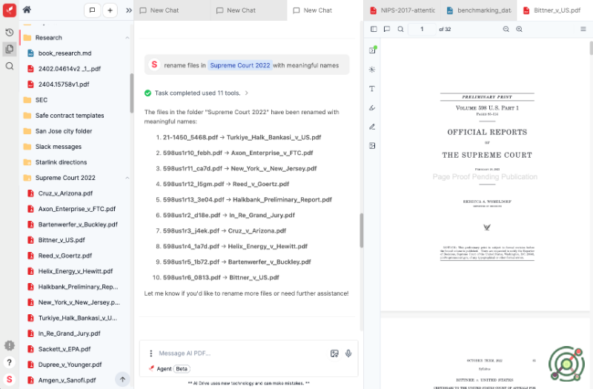Screen dimensions: 593x389
Task: Switch to the first New Chat tab
Action: 168,10
